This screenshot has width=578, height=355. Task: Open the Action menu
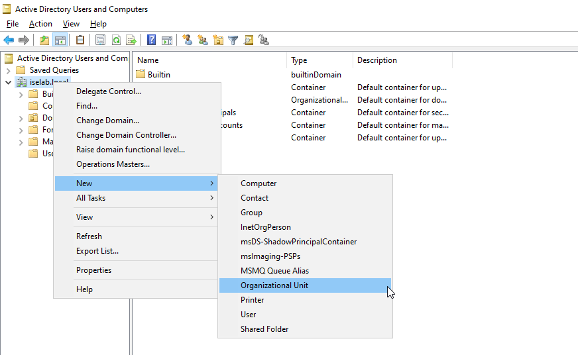(40, 24)
